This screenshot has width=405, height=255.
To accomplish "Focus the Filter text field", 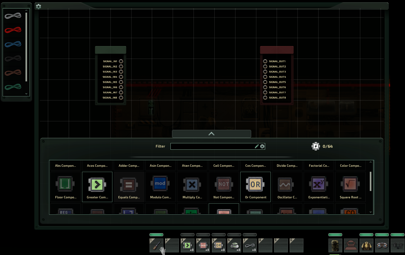I will 218,146.
